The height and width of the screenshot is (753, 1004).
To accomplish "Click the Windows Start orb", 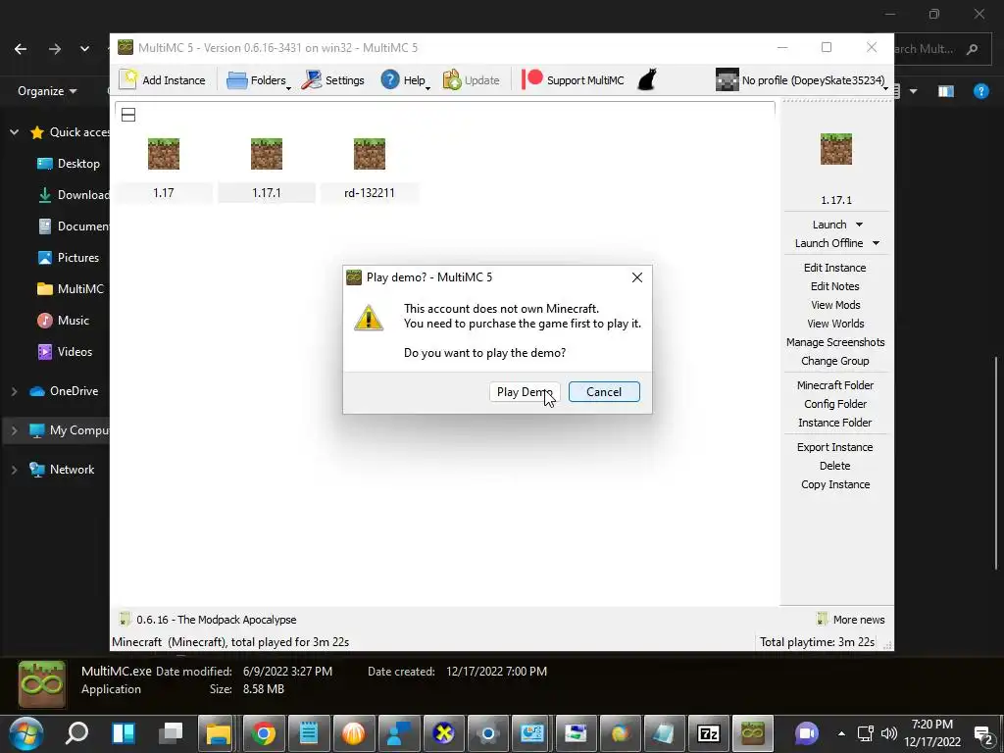I will click(x=26, y=733).
